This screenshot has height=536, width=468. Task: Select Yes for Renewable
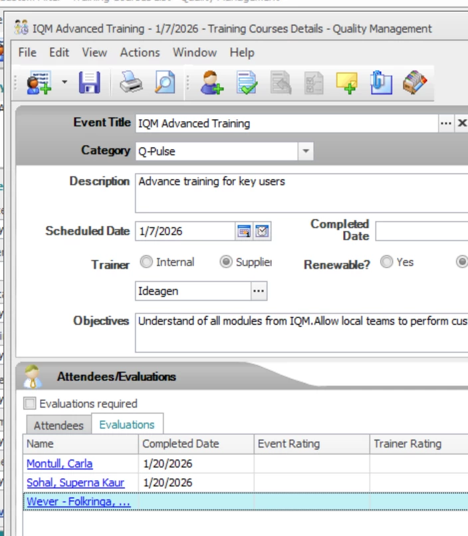pyautogui.click(x=387, y=262)
